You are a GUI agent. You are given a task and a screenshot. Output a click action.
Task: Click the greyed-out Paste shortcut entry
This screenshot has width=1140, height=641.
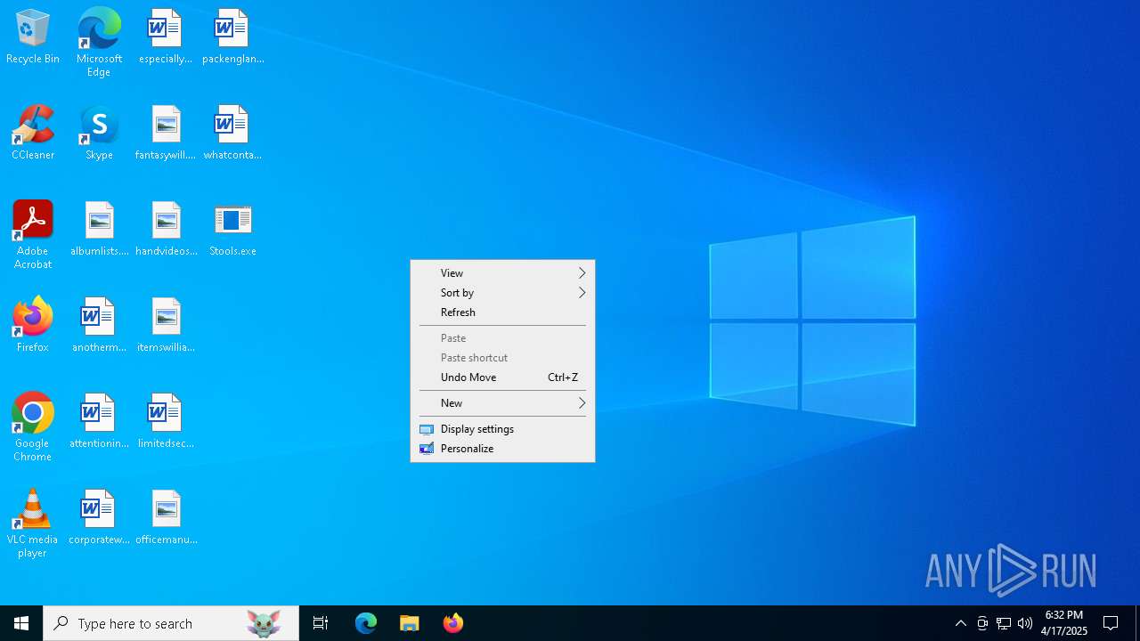pos(502,358)
